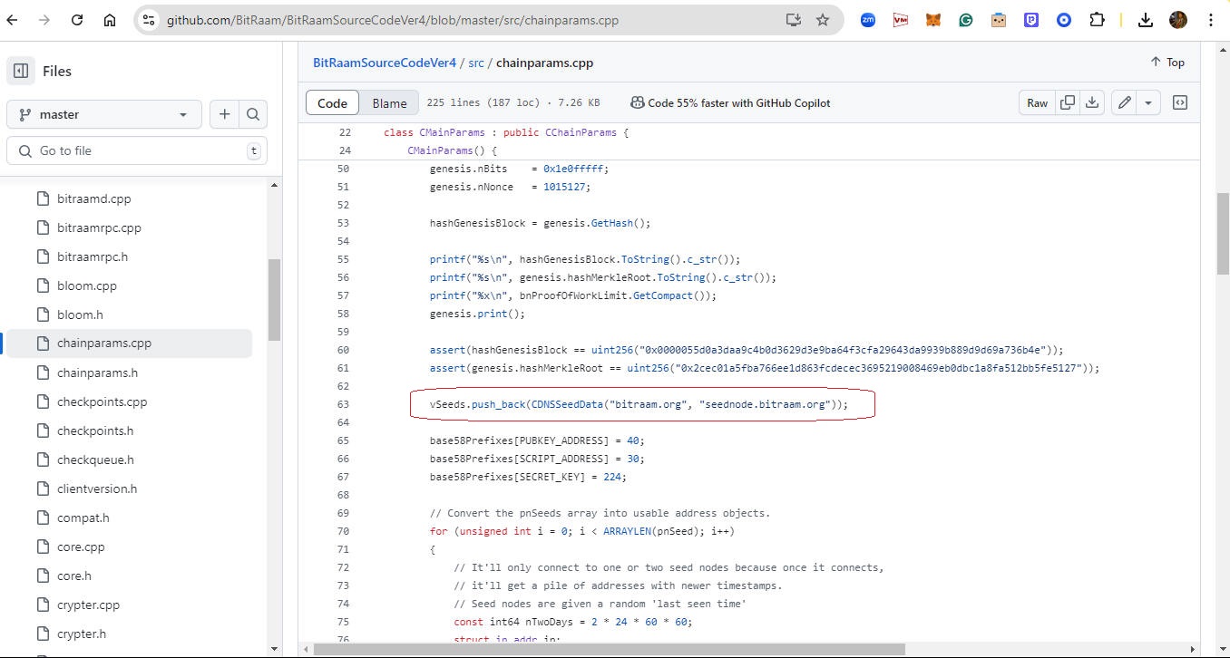
Task: Reload the current page
Action: [77, 19]
